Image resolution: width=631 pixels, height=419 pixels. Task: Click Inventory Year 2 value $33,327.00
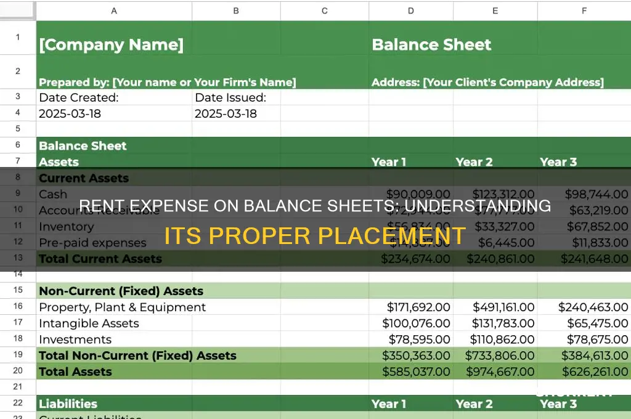coord(505,226)
